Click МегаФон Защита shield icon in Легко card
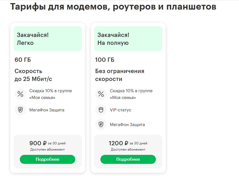239x176 pixels. tap(20, 110)
